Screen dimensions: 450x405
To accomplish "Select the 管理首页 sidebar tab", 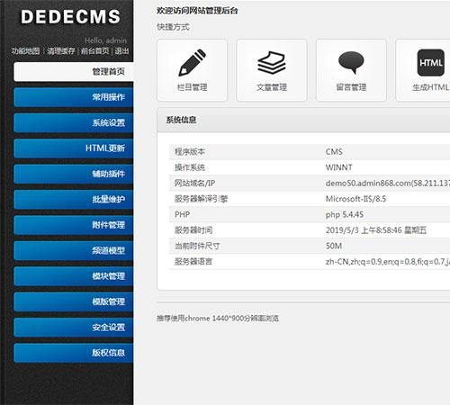I will (74, 71).
